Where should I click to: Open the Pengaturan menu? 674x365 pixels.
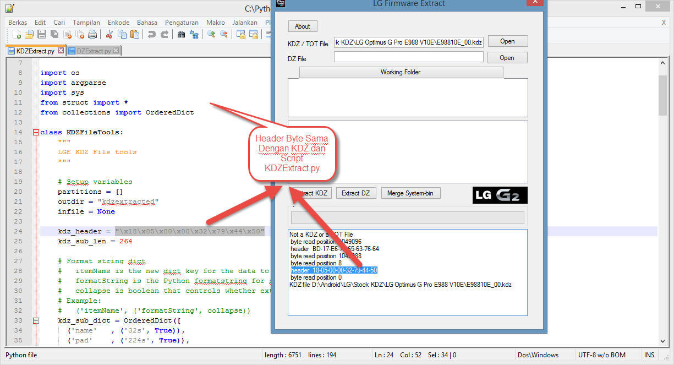tap(182, 23)
